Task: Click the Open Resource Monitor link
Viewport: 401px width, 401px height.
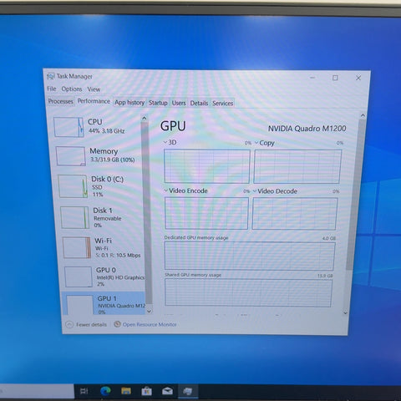Action: point(150,324)
